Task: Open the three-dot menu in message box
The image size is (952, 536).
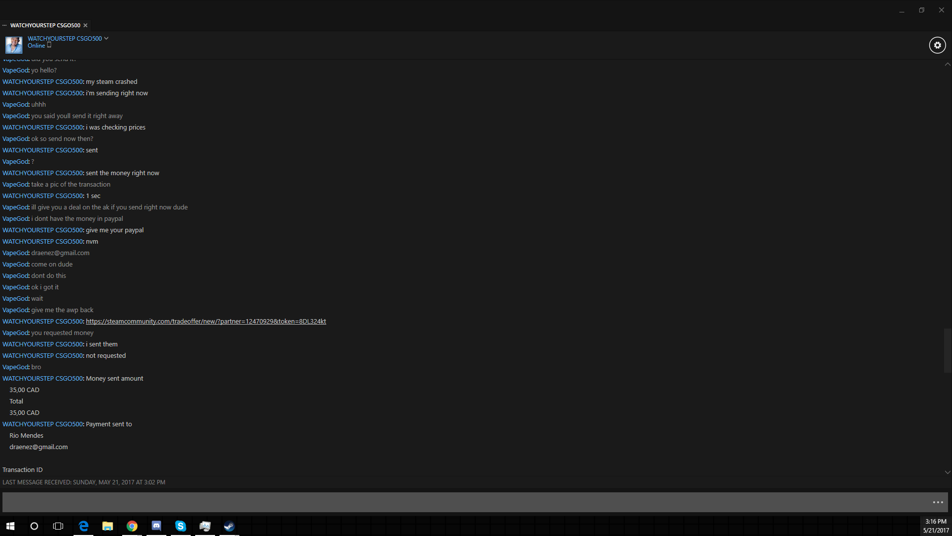Action: tap(938, 502)
